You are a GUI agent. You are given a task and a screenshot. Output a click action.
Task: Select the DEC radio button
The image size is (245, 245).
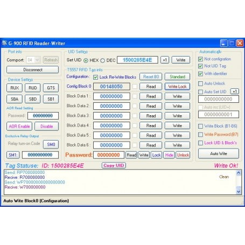102,60
